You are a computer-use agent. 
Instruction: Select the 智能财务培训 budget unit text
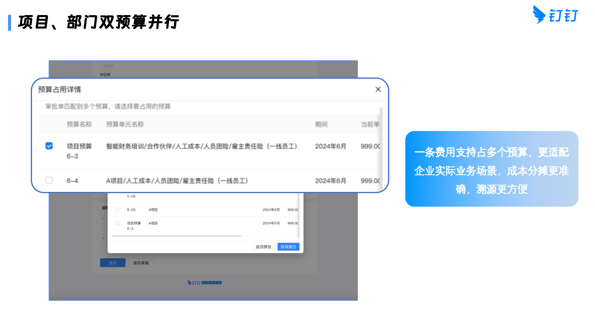[x=201, y=146]
